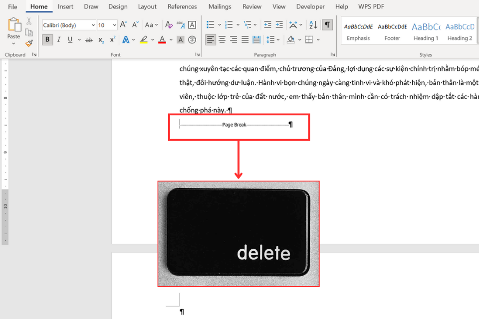Click the vertical ruler on the left
Viewport: 479px width, 319px height.
pos(5,152)
